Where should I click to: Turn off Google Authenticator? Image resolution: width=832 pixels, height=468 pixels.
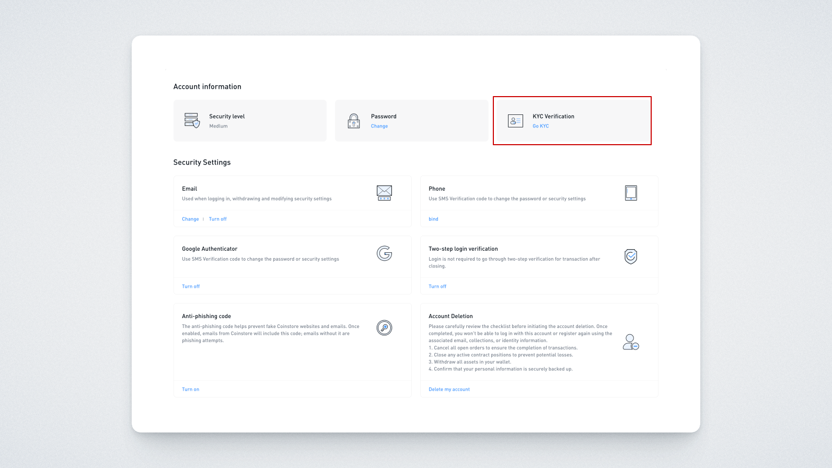click(191, 287)
